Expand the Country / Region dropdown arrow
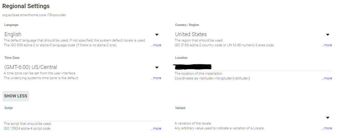Viewport: 339px width, 138px height. click(x=328, y=35)
